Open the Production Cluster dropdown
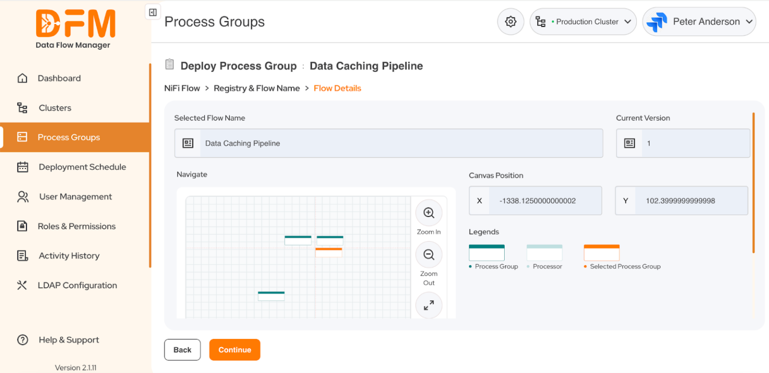769x373 pixels. (x=583, y=21)
